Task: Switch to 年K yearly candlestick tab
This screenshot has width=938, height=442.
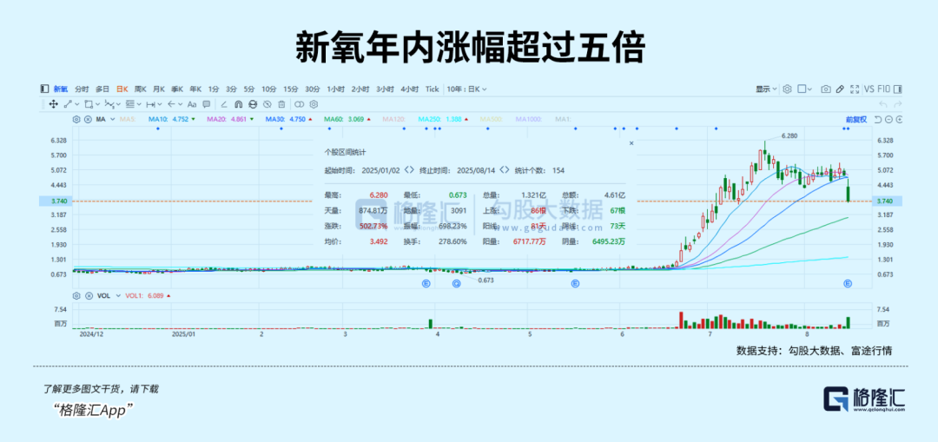Action: [x=195, y=89]
